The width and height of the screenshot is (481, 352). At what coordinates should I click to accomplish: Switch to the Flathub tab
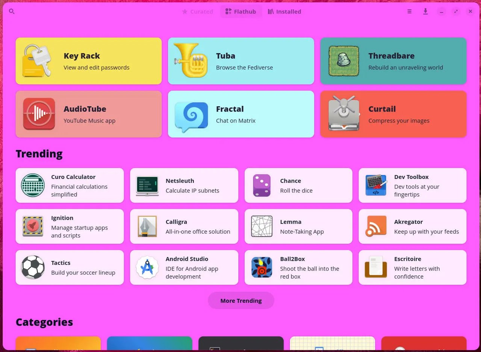point(240,12)
